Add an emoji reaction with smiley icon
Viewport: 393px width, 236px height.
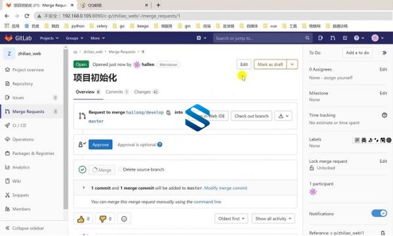click(x=124, y=219)
